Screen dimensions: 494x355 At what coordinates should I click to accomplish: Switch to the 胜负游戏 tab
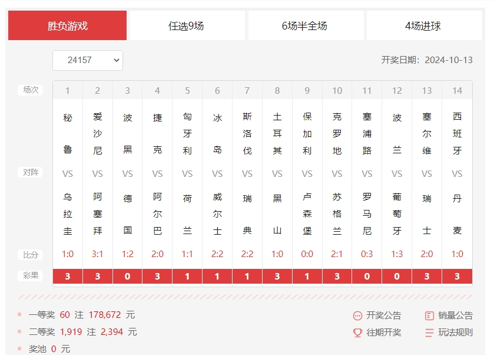click(68, 26)
